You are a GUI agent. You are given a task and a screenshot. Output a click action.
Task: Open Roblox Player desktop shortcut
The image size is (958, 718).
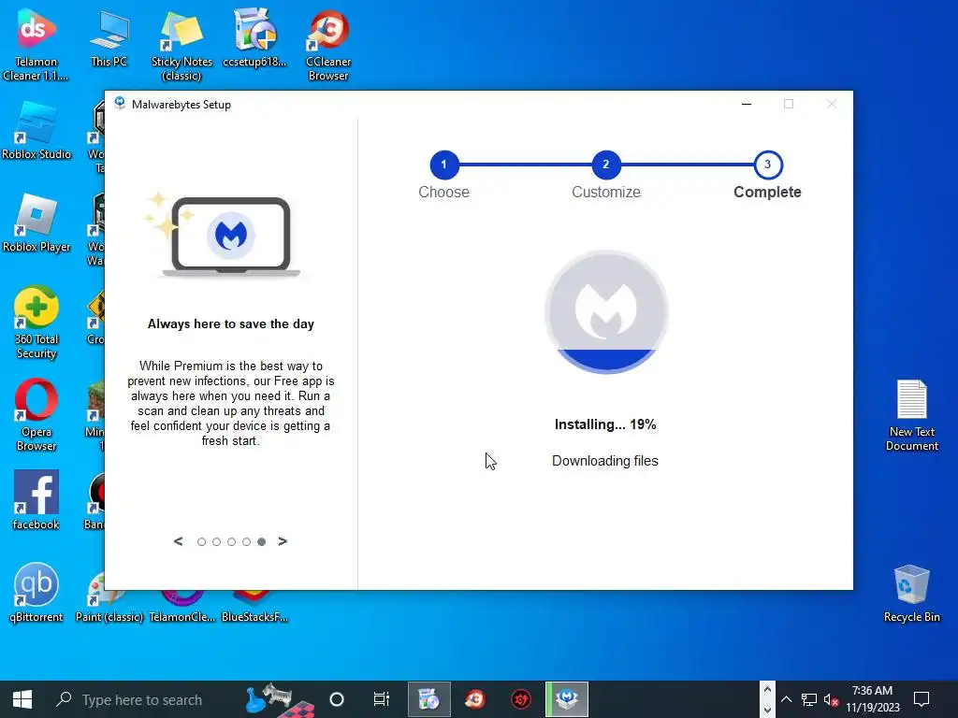[36, 223]
